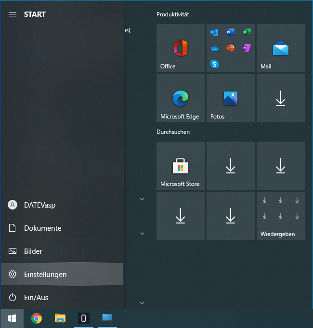
Task: Open Bilder from the Start sidebar
Action: point(62,251)
